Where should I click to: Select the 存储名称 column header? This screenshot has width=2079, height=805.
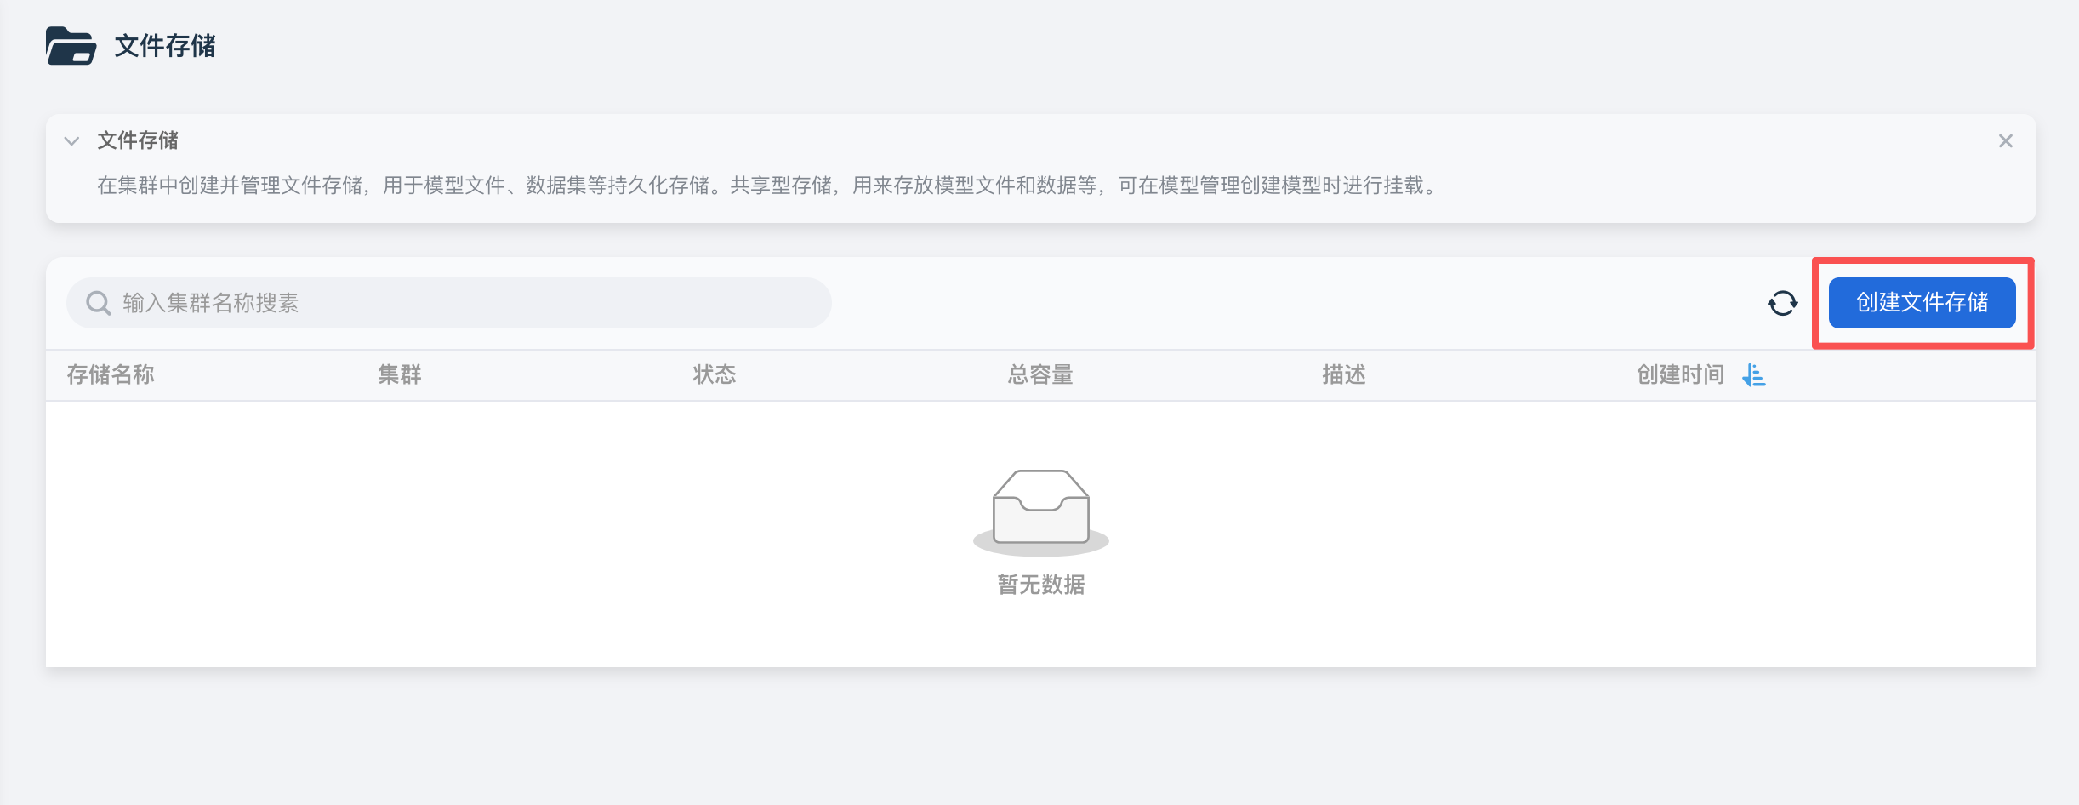pos(113,374)
